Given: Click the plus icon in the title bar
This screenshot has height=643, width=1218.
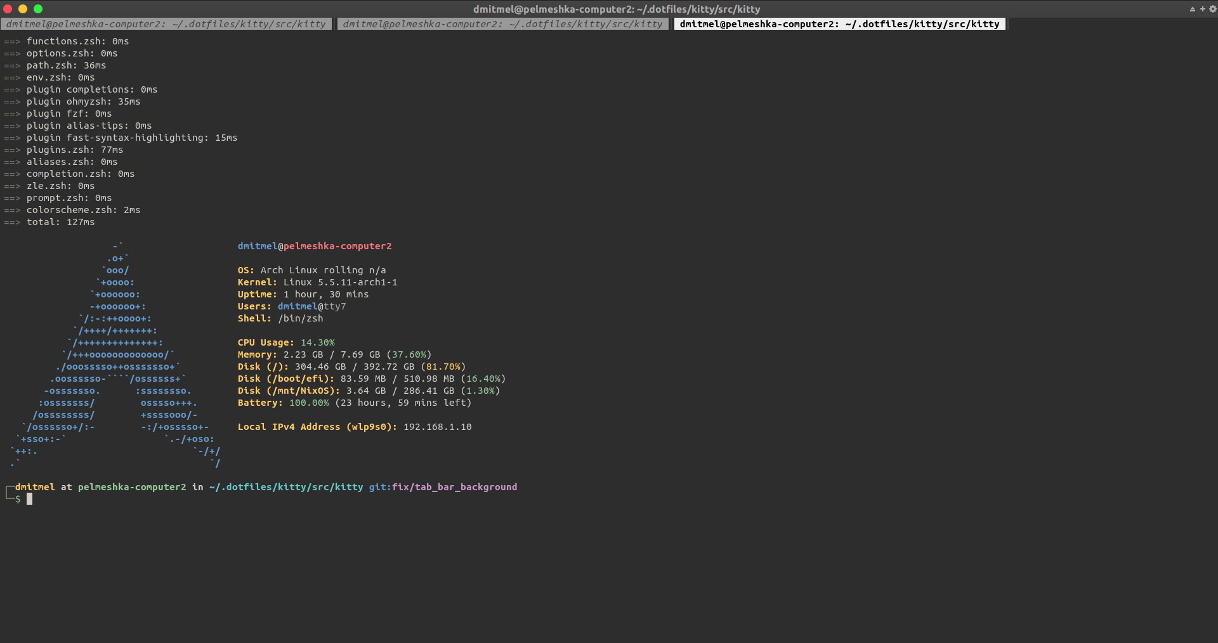Looking at the screenshot, I should click(x=1202, y=9).
